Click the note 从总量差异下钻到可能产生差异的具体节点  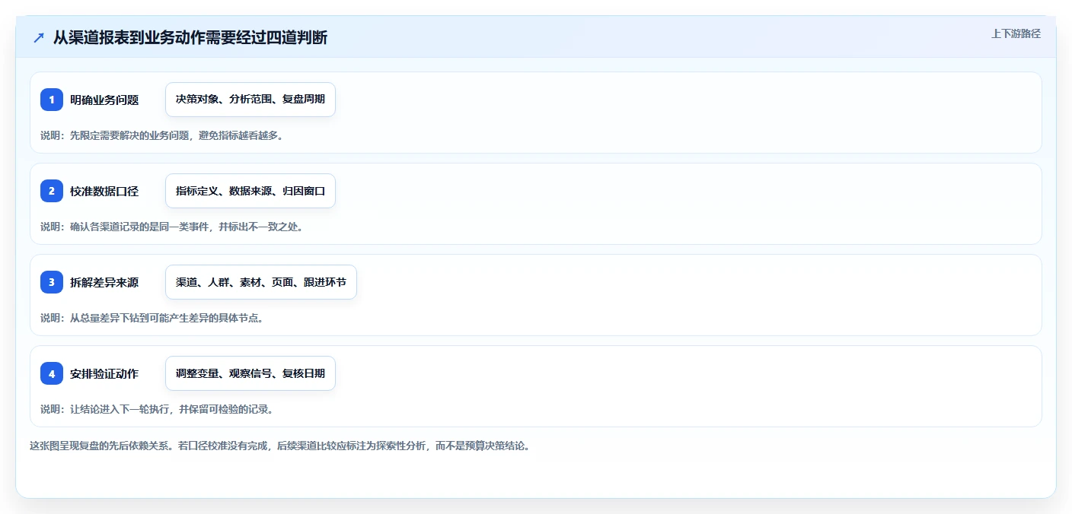pyautogui.click(x=152, y=318)
